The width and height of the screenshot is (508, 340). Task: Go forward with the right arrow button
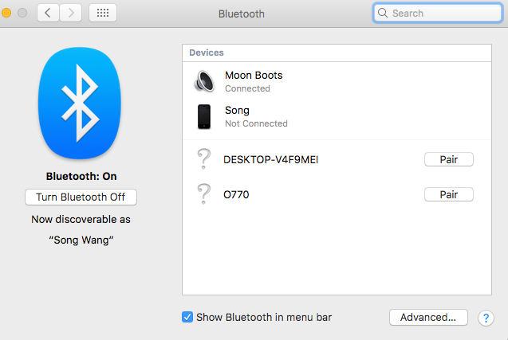71,13
